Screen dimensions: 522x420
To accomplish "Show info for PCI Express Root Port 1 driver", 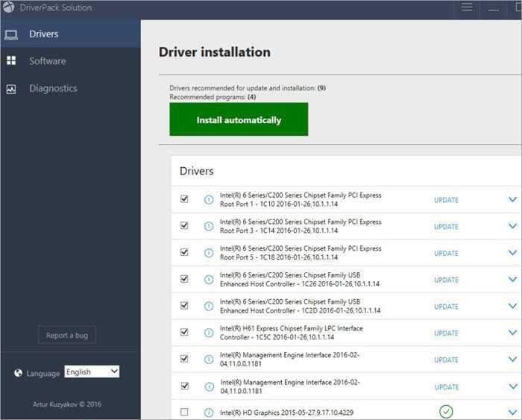I will [209, 199].
